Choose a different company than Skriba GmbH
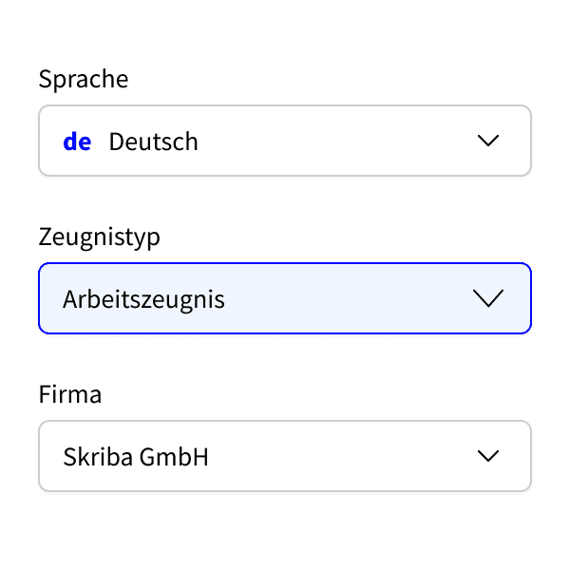 point(285,456)
